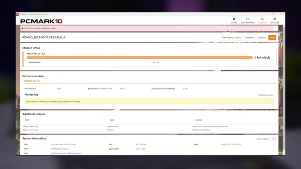Open the Options gear in top navigation

point(275,20)
